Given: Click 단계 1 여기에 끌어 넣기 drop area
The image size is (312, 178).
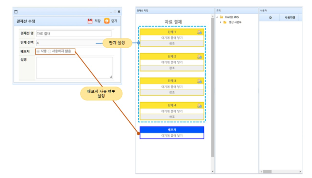Looking at the screenshot, I should [x=172, y=38].
